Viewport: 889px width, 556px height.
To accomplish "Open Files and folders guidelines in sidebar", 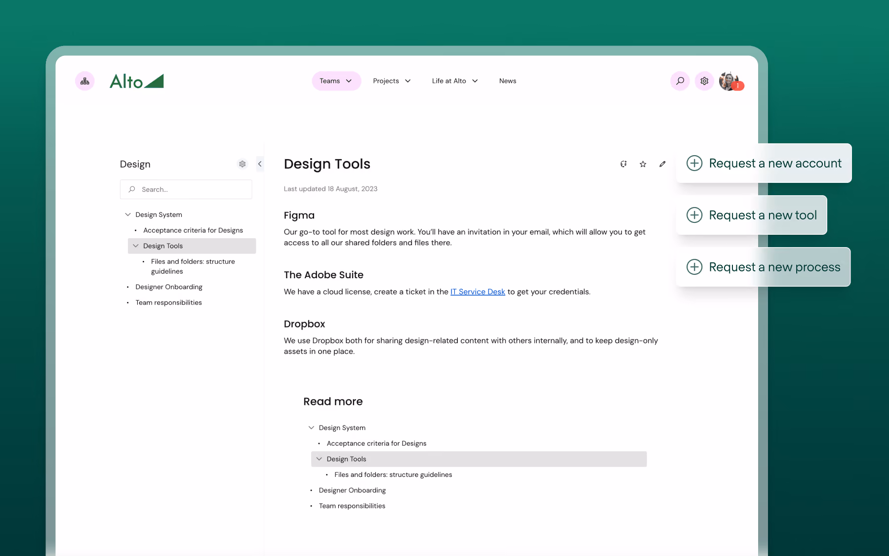I will 193,266.
